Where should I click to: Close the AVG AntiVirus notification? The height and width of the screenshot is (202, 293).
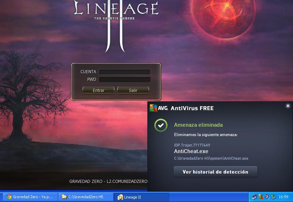288,106
